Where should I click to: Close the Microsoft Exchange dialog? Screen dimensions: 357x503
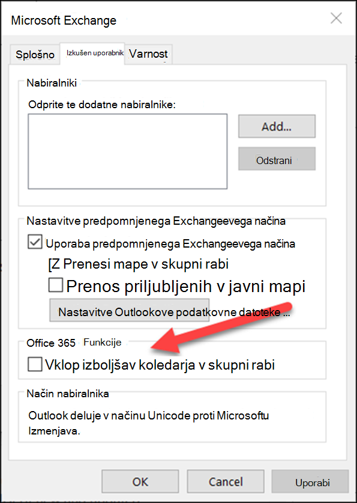click(336, 19)
